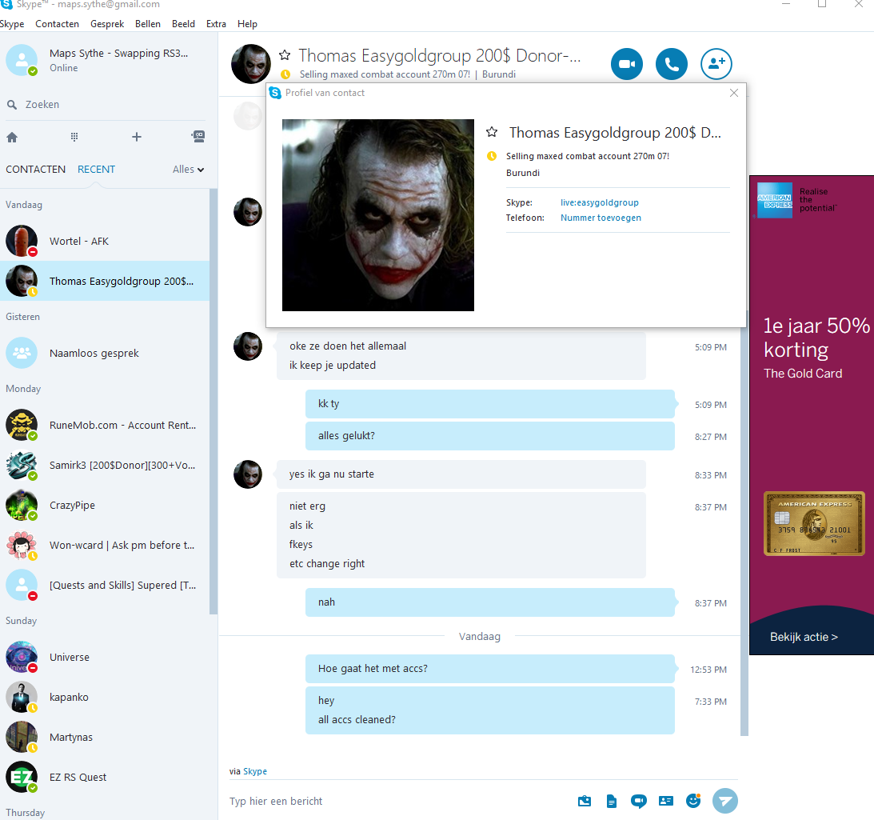Focus the Zoeken search field
874x820 pixels.
106,104
